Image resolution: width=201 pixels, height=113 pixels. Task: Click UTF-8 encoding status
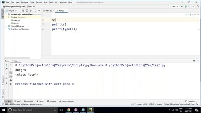151,104
